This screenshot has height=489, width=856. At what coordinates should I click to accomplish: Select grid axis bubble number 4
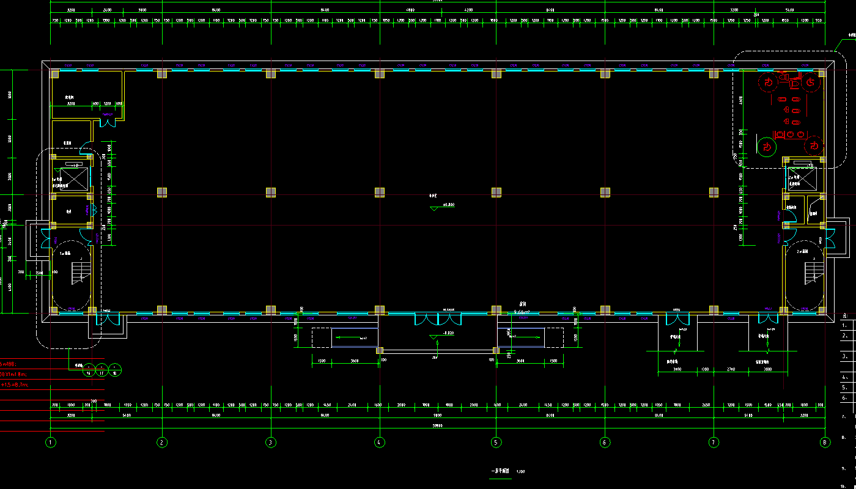click(380, 442)
